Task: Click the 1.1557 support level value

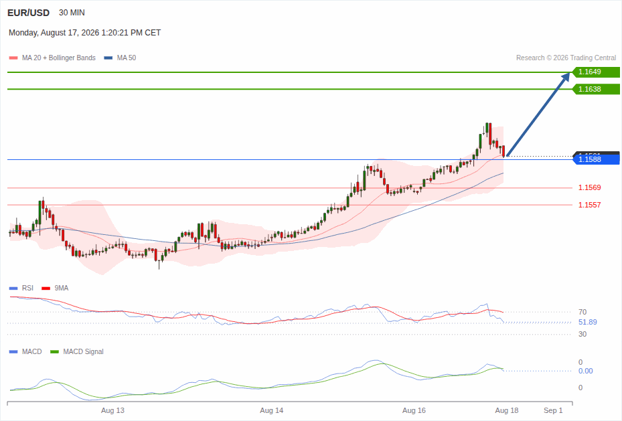Action: coord(589,205)
